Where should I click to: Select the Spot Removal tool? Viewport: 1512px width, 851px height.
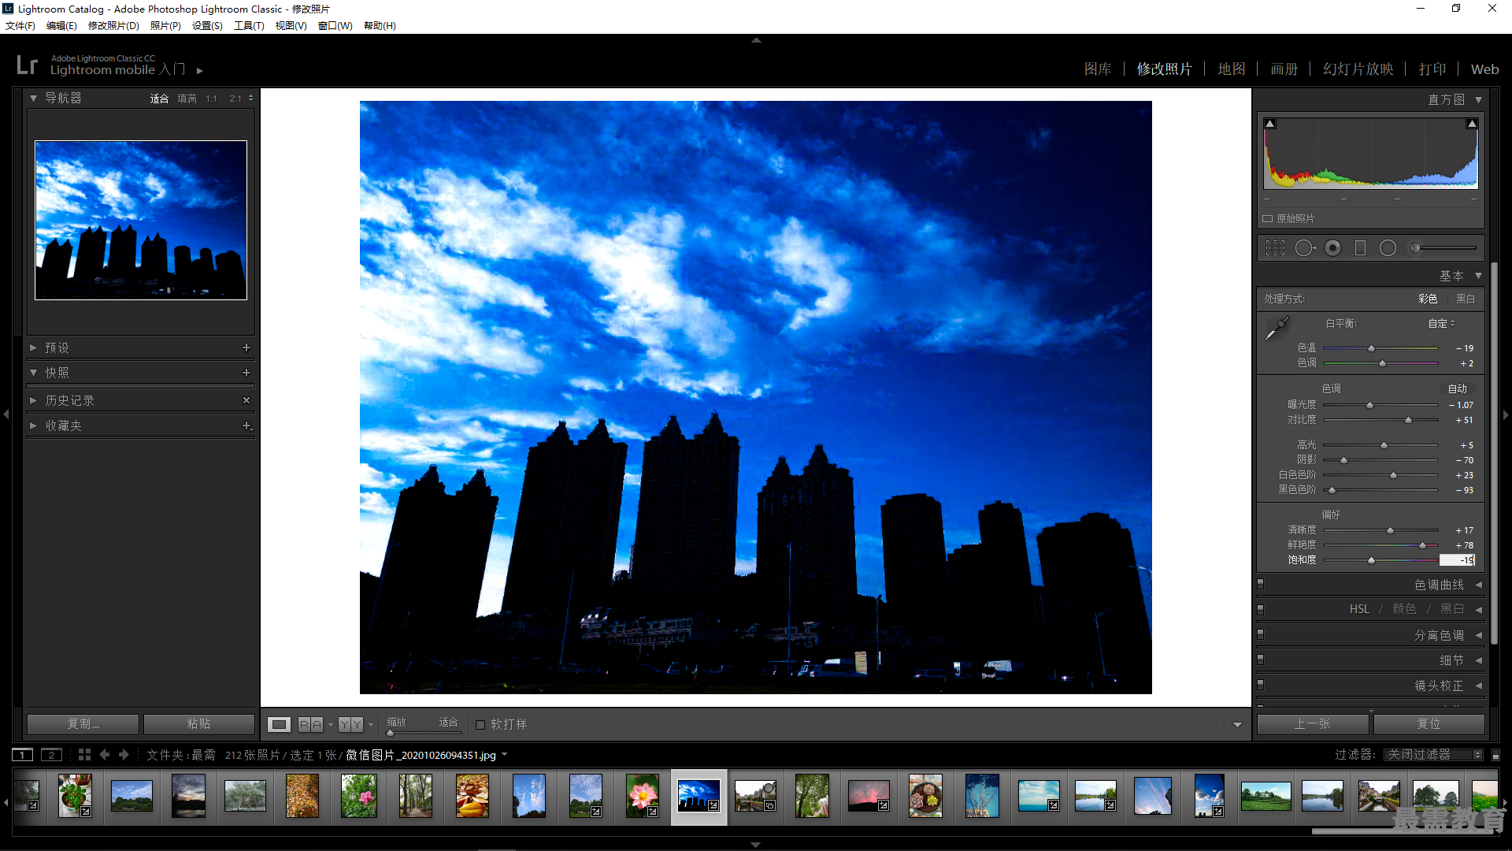pyautogui.click(x=1305, y=248)
